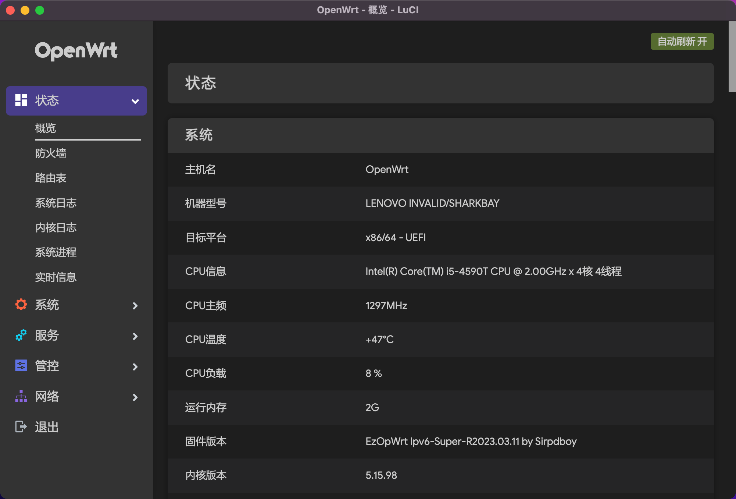736x499 pixels.
Task: Open the 系统日志 page
Action: pos(56,203)
